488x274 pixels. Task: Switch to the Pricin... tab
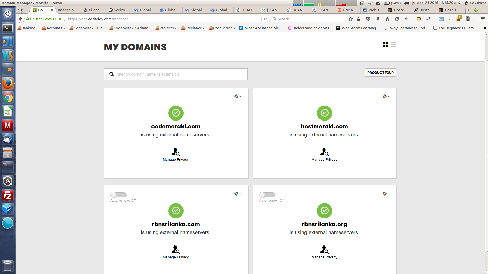[347, 10]
